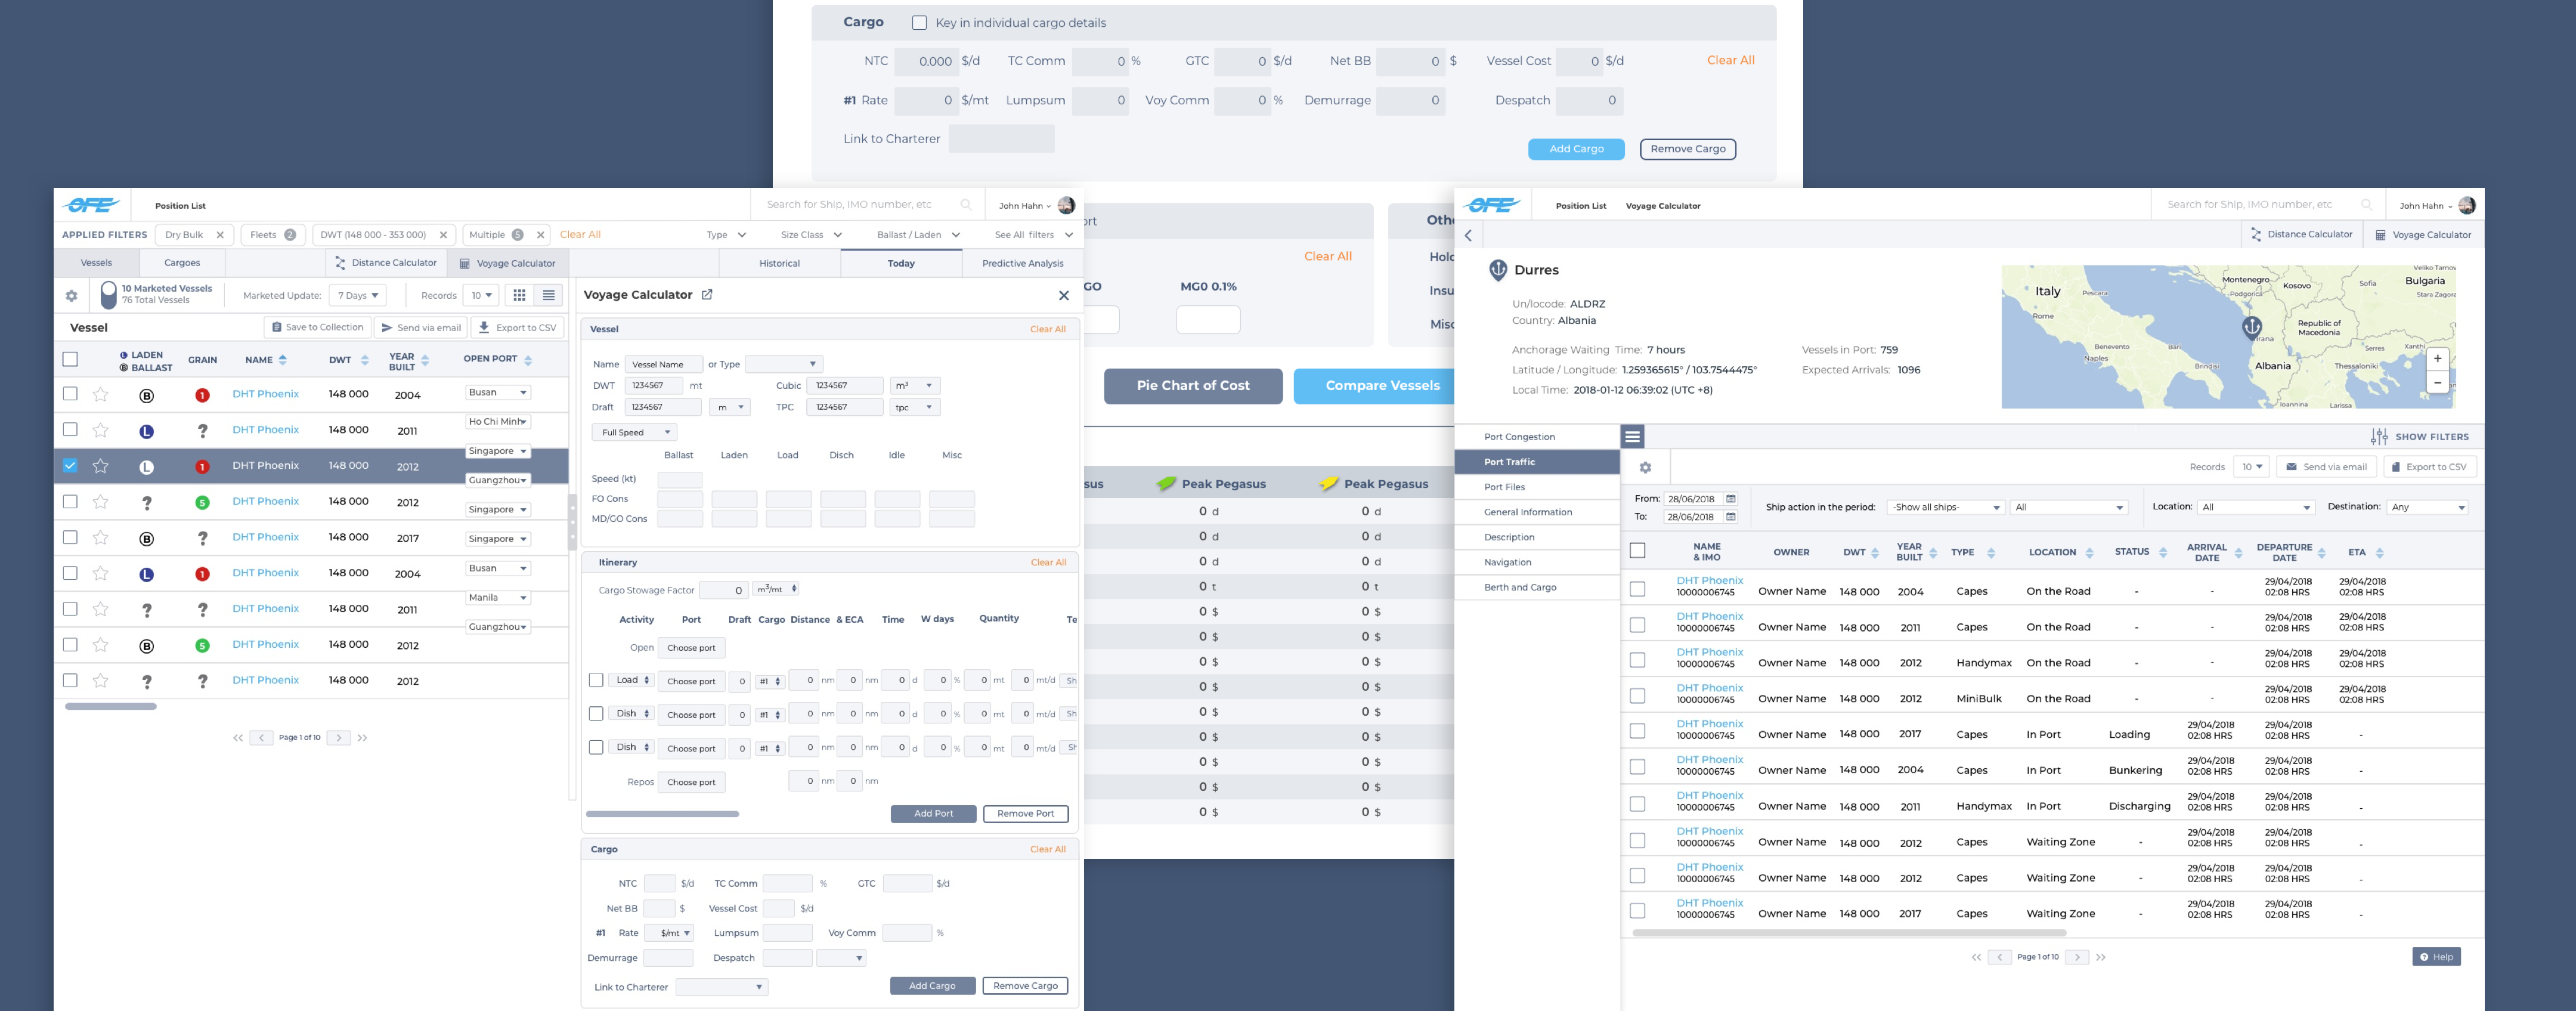Open hamburger menu beside Port Congestion
Image resolution: width=2576 pixels, height=1011 pixels.
pos(1632,437)
